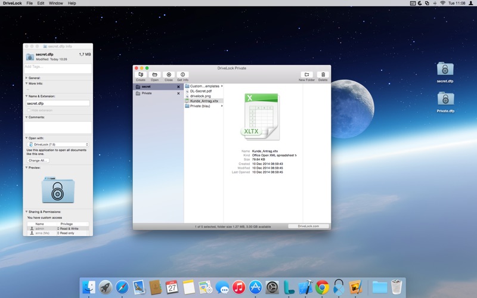Open Safari from the dock
477x298 pixels.
[x=122, y=287]
